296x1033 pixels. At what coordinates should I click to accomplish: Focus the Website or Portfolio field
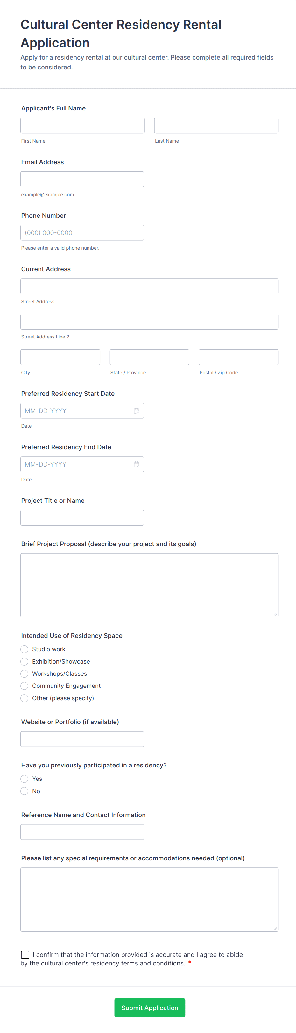click(x=82, y=739)
